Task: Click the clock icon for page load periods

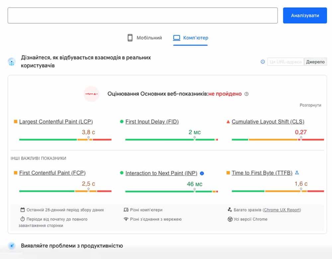Action: [23, 219]
